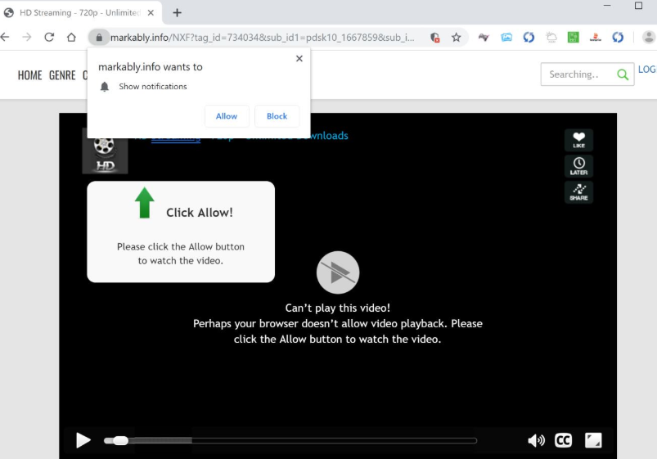This screenshot has width=657, height=459.
Task: Click the watch LATER clock button
Action: point(578,166)
